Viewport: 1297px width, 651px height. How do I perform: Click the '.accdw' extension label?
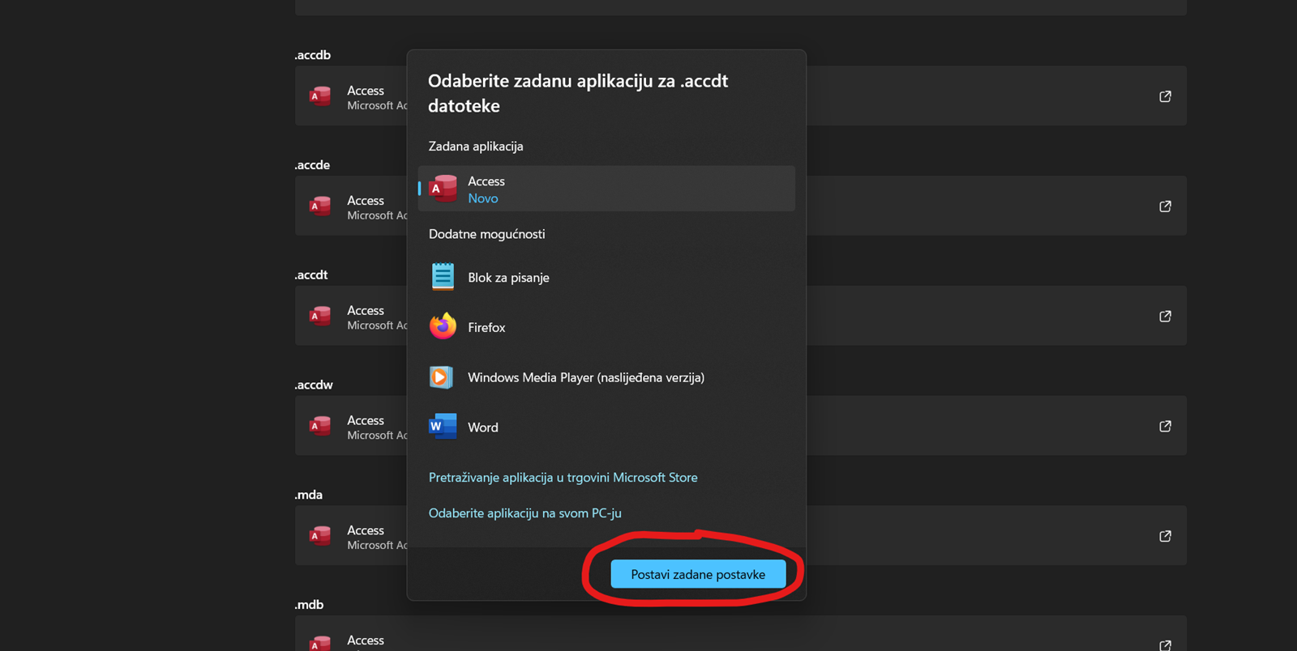(x=314, y=385)
